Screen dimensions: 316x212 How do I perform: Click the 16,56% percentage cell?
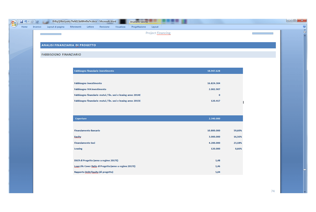click(x=238, y=137)
